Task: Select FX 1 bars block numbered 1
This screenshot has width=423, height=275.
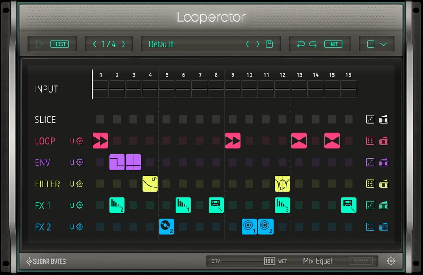Action: [183, 205]
